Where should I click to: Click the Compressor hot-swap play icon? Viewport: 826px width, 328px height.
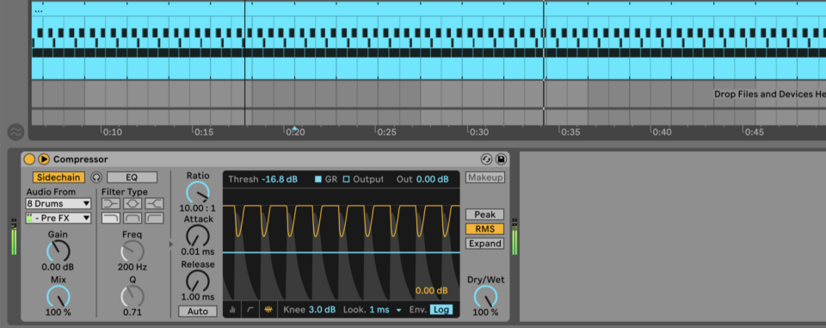click(44, 159)
